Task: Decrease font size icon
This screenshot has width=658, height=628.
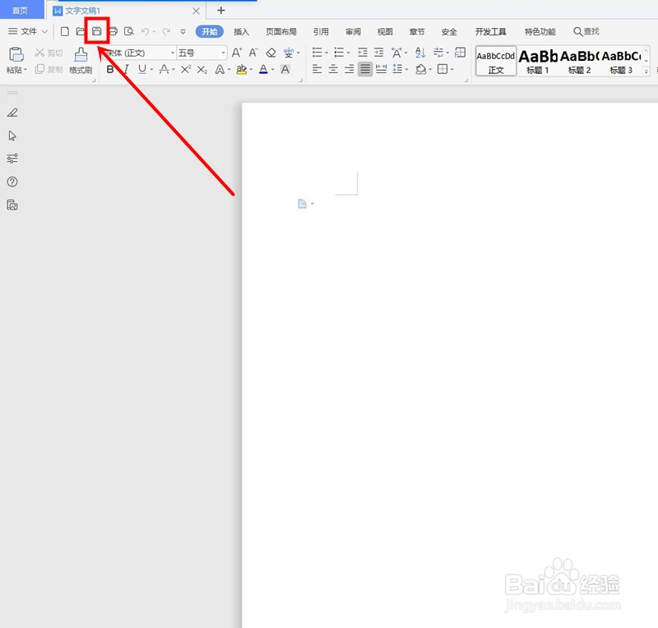Action: pyautogui.click(x=253, y=53)
